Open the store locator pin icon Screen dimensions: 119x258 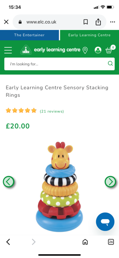coord(85,50)
